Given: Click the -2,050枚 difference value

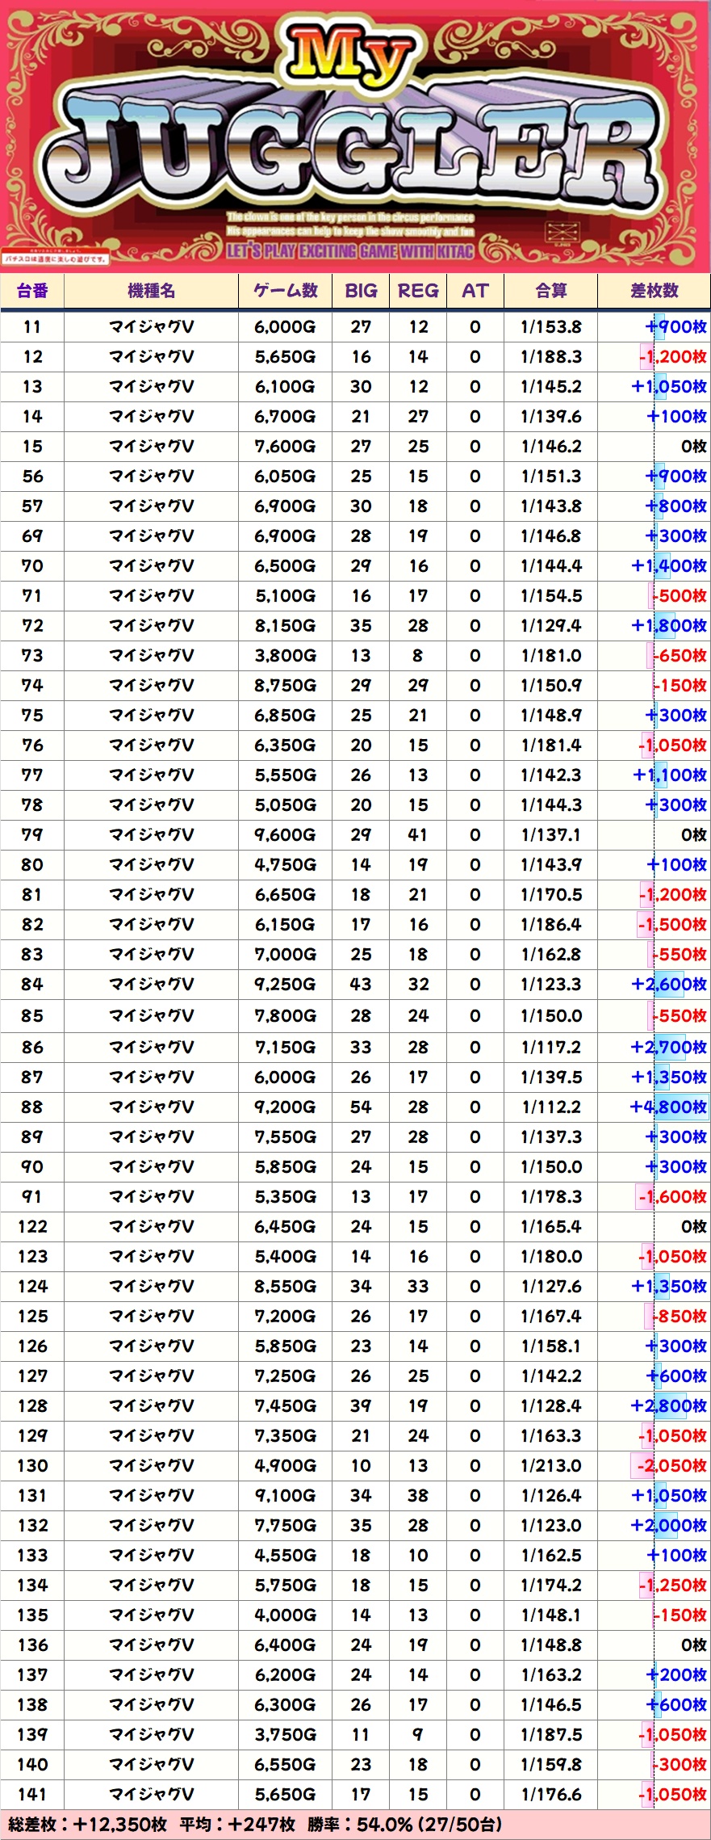Looking at the screenshot, I should 671,1466.
